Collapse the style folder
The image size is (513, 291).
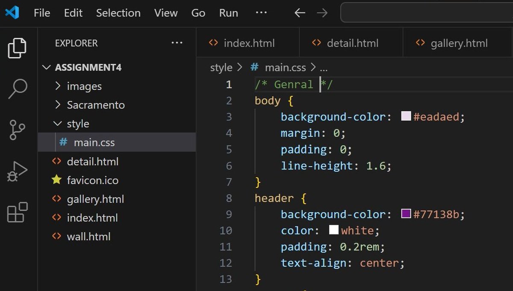117,124
